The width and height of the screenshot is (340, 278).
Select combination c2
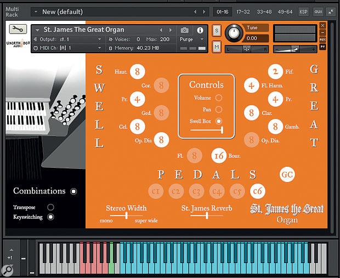(176, 191)
